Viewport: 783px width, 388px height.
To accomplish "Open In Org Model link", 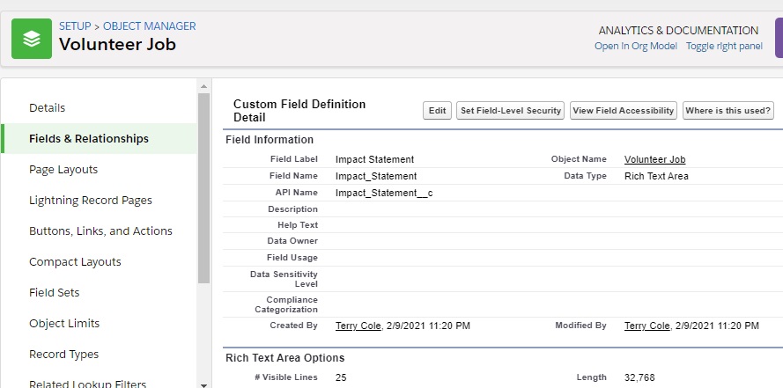I will (636, 46).
